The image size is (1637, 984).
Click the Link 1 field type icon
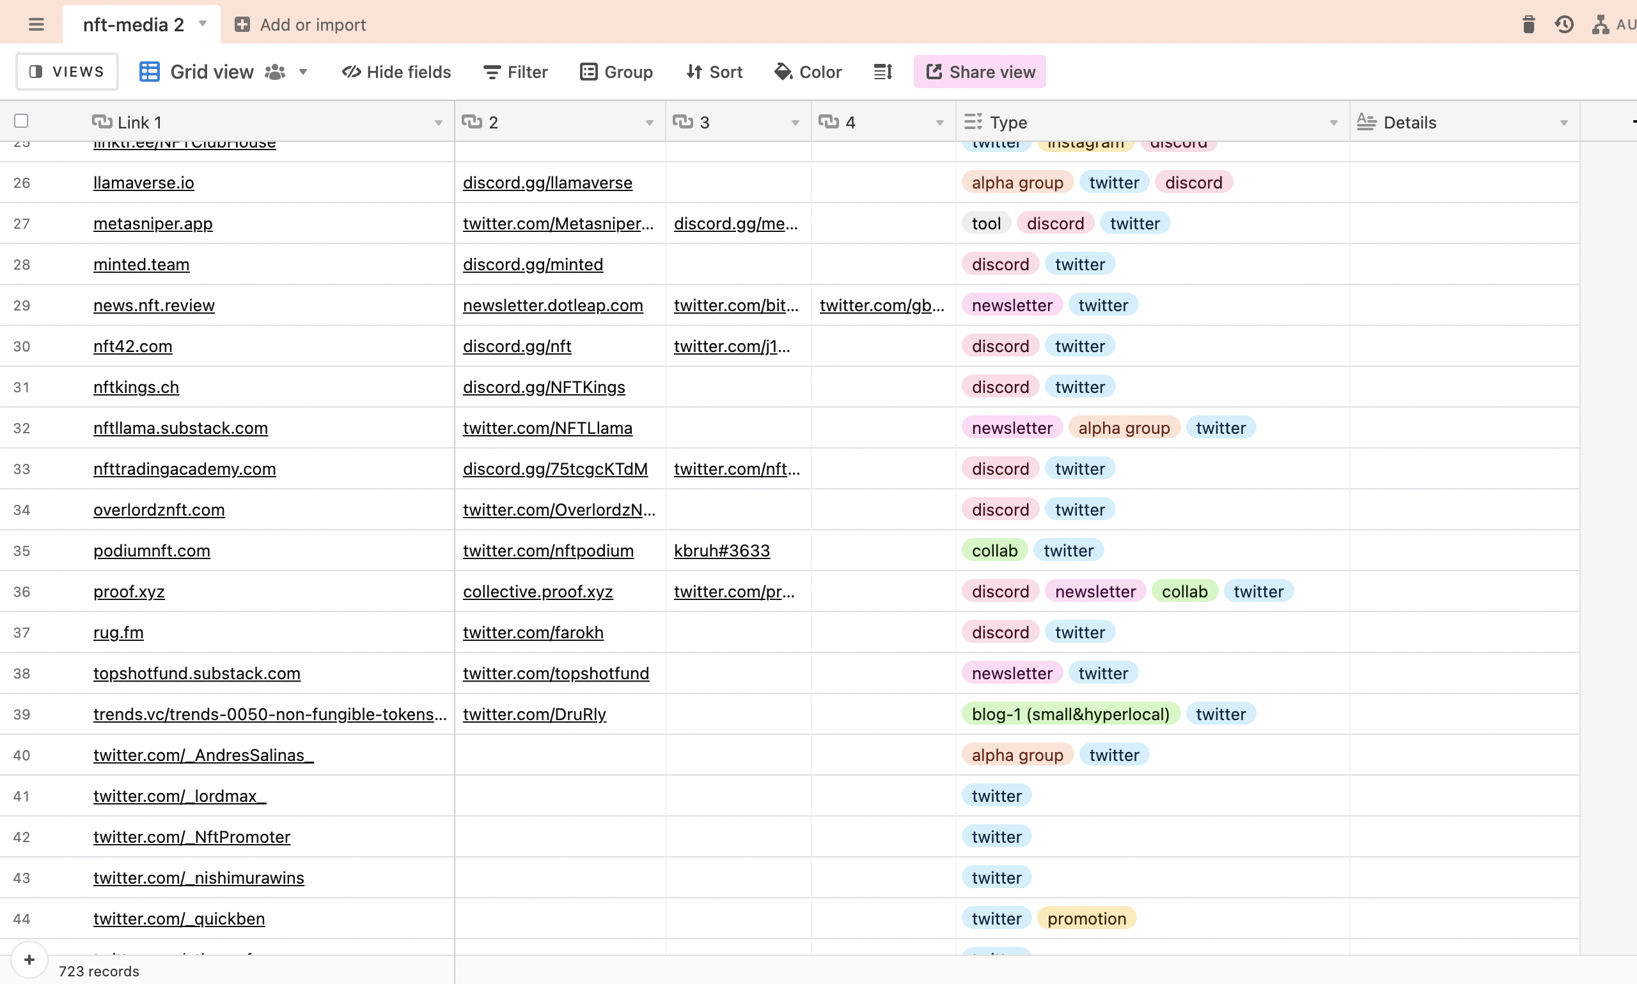[102, 121]
